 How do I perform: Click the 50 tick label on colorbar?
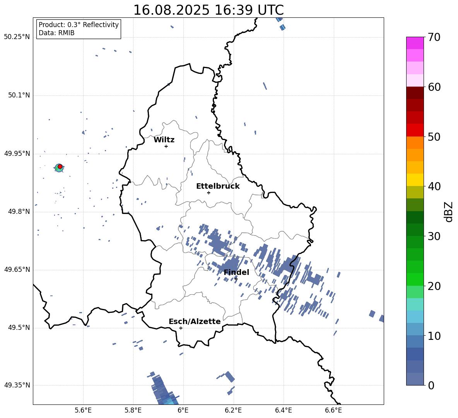coord(434,137)
